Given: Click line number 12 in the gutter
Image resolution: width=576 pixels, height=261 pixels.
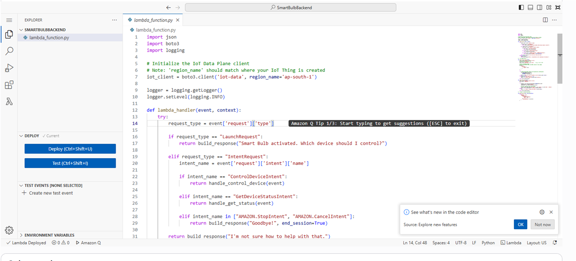Looking at the screenshot, I should click(x=136, y=110).
